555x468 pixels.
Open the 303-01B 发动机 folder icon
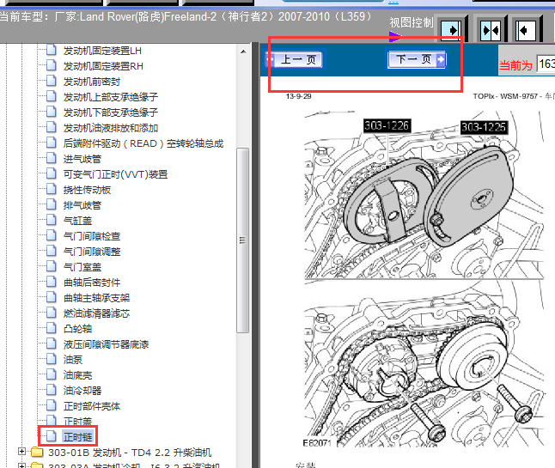pos(37,452)
